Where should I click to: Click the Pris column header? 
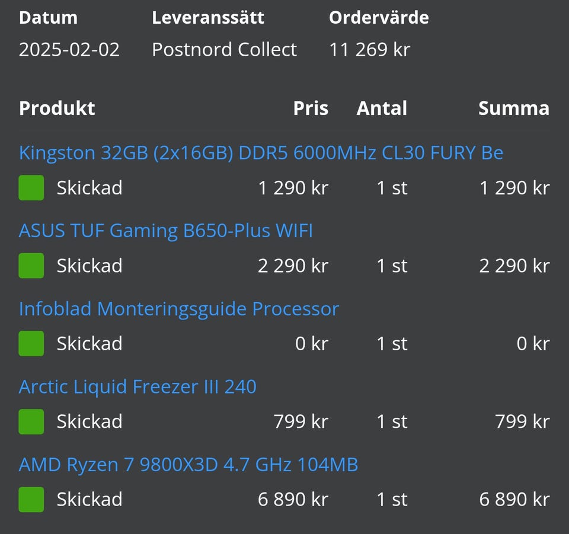coord(311,108)
